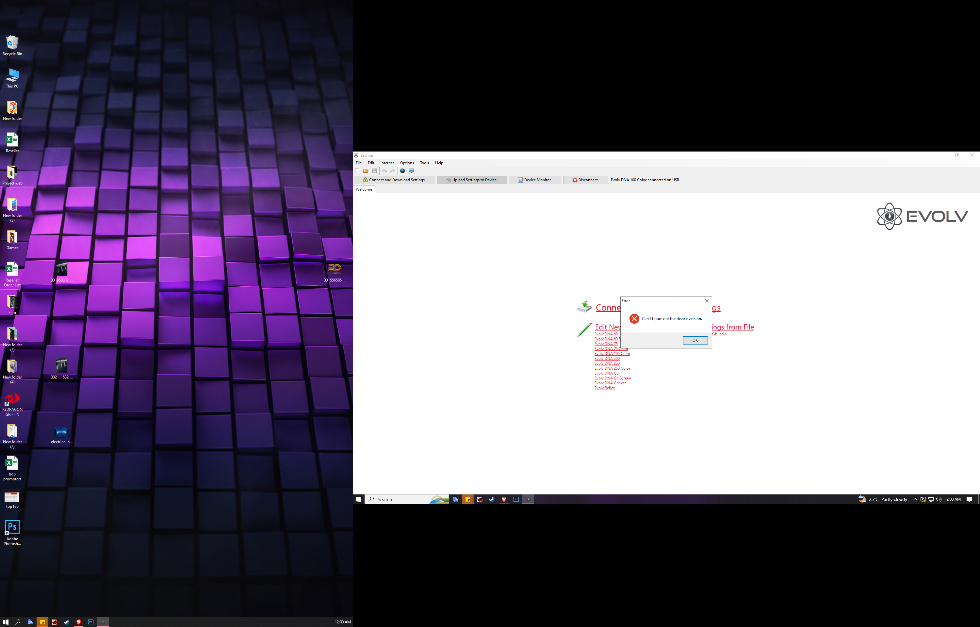980x627 pixels.
Task: Open the Steam icon in the taskbar
Action: (492, 500)
